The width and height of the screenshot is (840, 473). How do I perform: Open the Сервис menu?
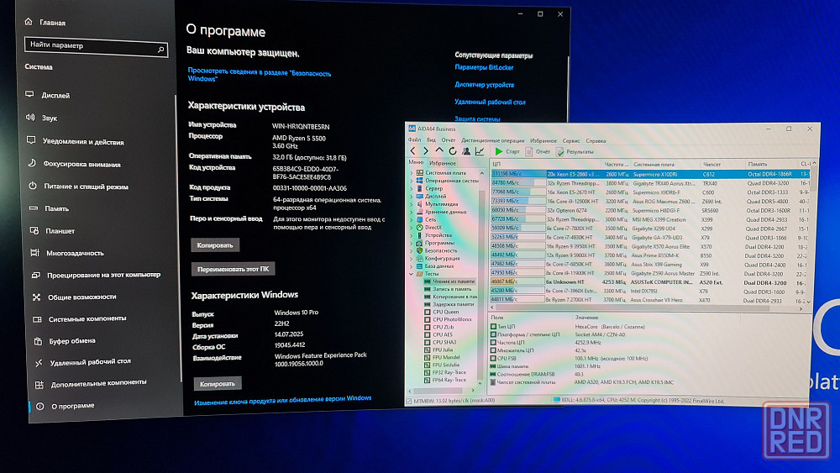coord(570,141)
